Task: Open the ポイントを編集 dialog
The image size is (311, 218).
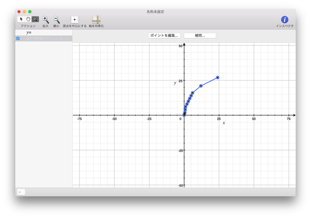Action: (164, 36)
